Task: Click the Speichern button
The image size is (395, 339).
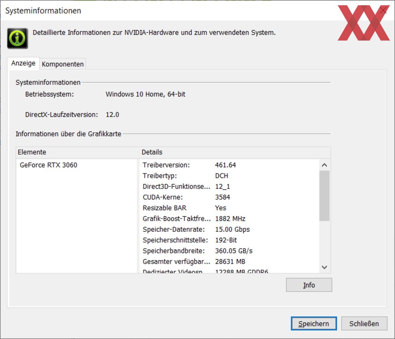Action: [314, 324]
